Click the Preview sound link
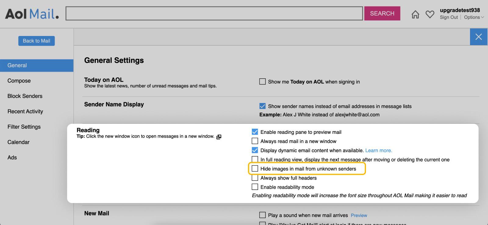This screenshot has height=225, width=488. coord(359,215)
